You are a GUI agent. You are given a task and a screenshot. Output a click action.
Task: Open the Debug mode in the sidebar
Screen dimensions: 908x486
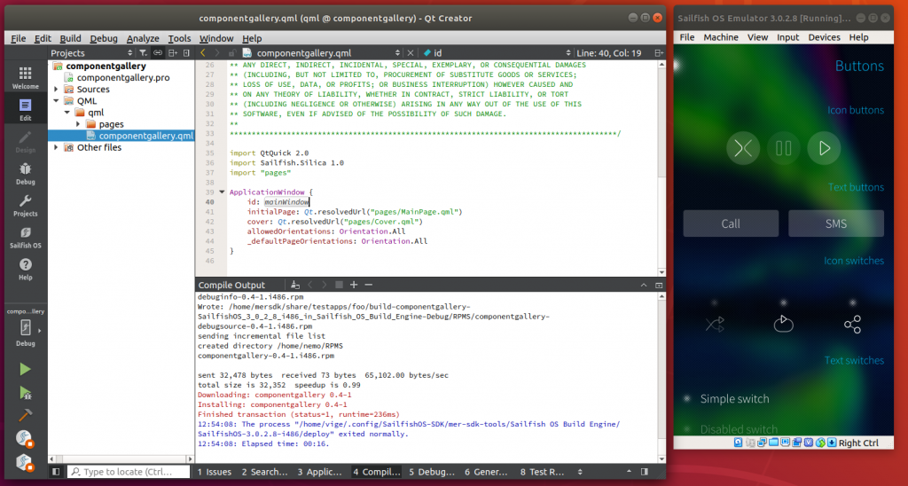25,174
